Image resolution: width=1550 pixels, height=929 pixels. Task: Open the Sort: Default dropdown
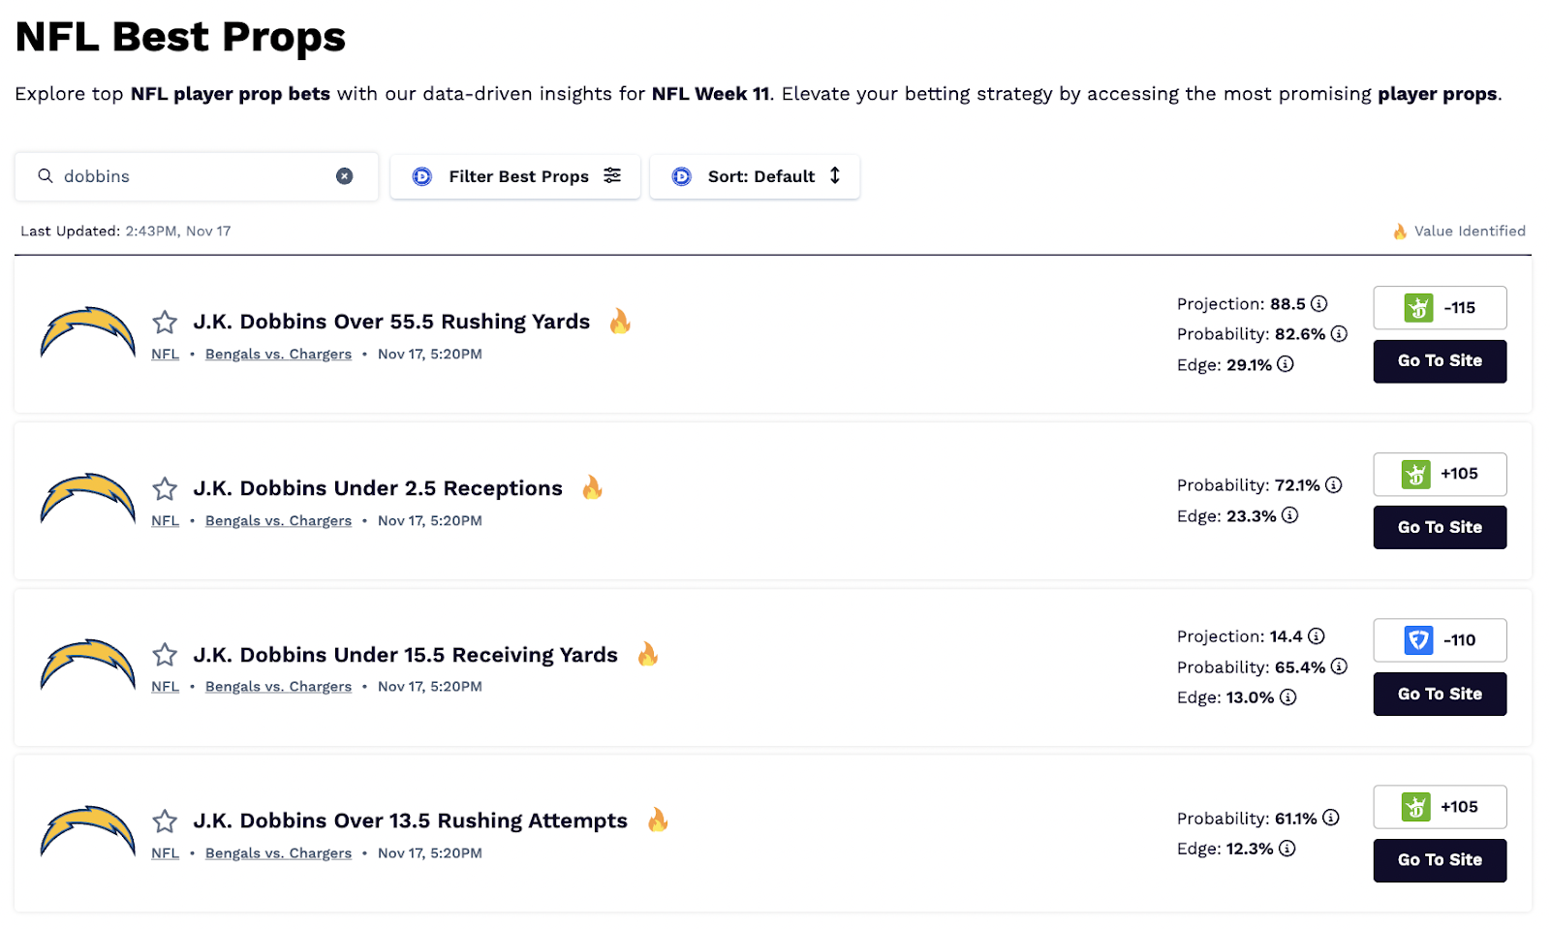(x=755, y=176)
